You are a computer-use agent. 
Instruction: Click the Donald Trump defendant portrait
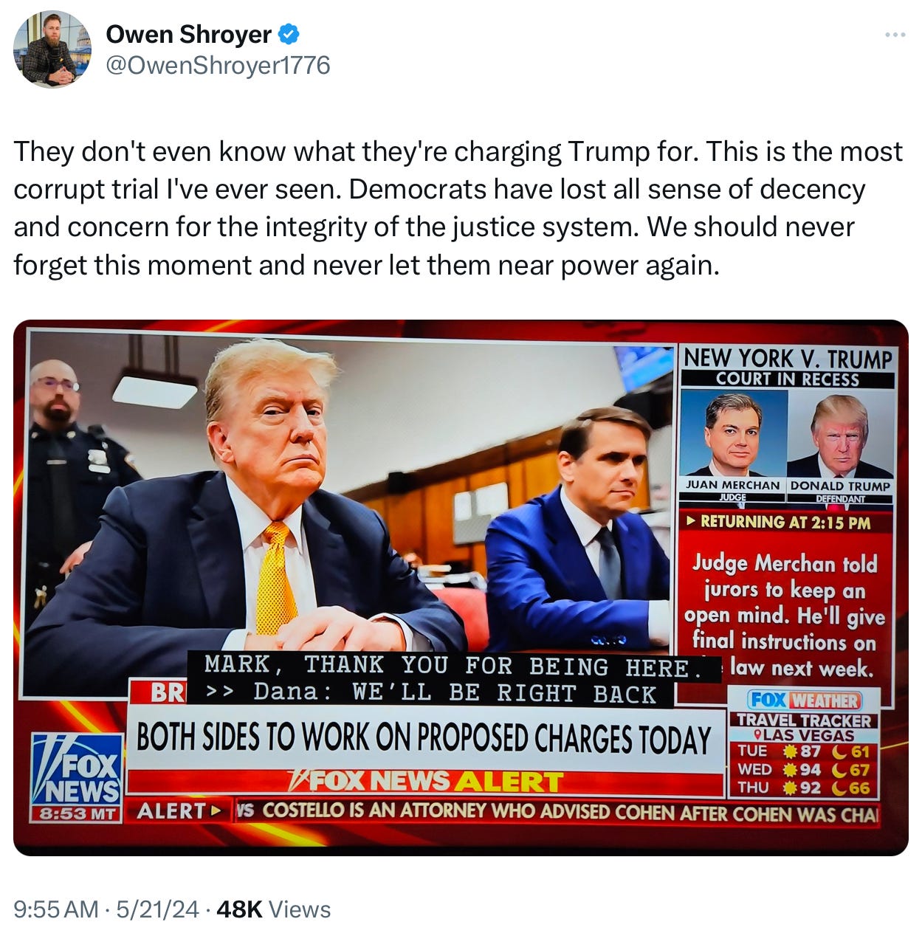pos(840,434)
